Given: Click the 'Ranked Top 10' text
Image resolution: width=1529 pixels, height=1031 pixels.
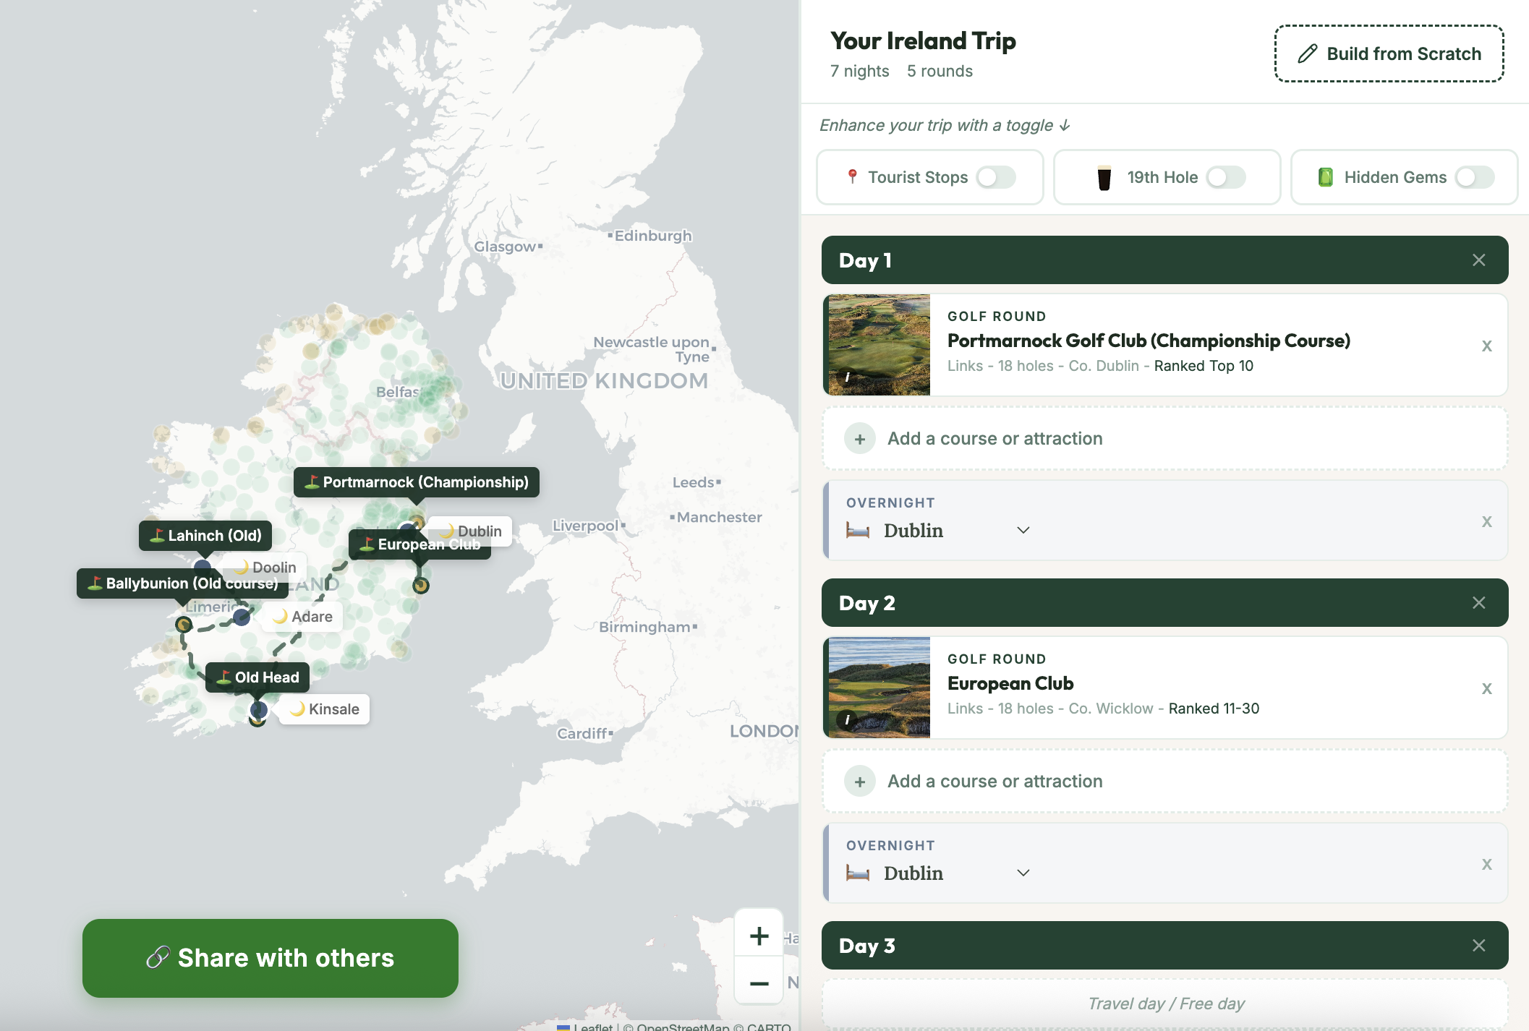Looking at the screenshot, I should pyautogui.click(x=1204, y=366).
